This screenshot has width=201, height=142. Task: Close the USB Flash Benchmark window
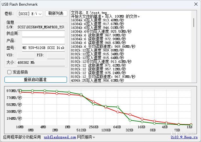[x=196, y=4]
